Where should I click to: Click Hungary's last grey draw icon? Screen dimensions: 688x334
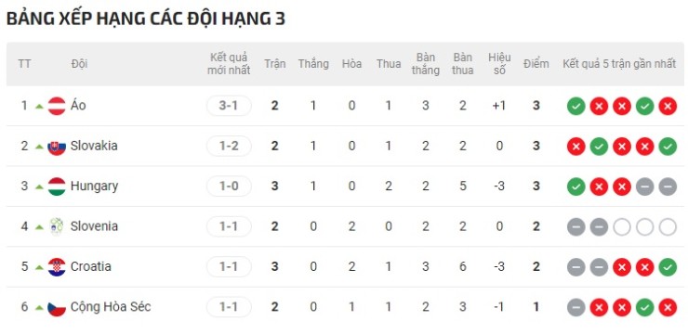tap(668, 186)
